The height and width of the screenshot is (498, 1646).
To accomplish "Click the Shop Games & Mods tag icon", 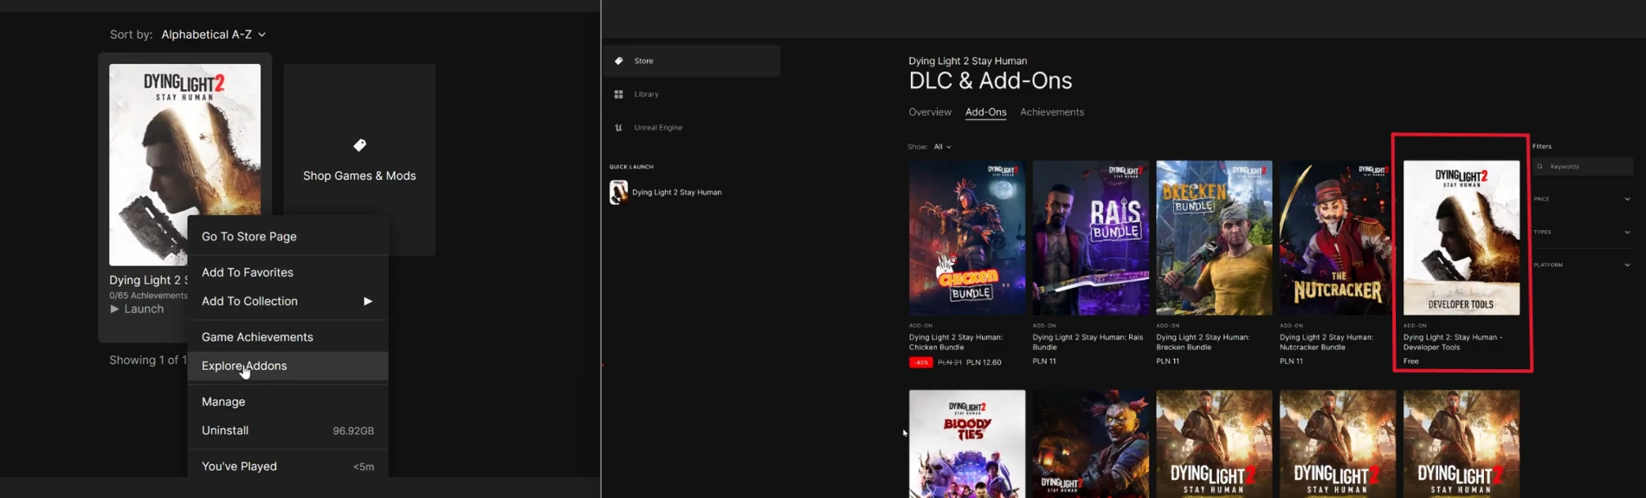I will point(359,145).
